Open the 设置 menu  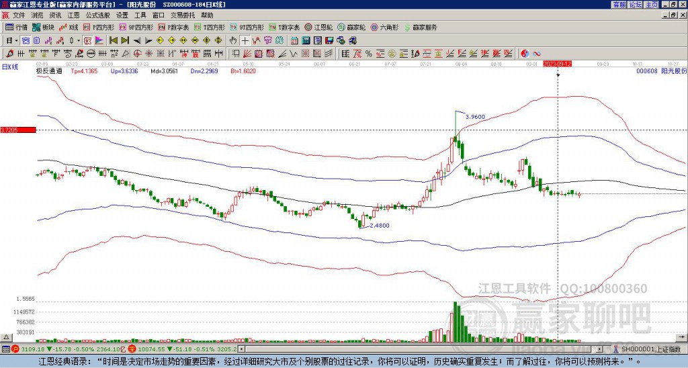pyautogui.click(x=122, y=15)
